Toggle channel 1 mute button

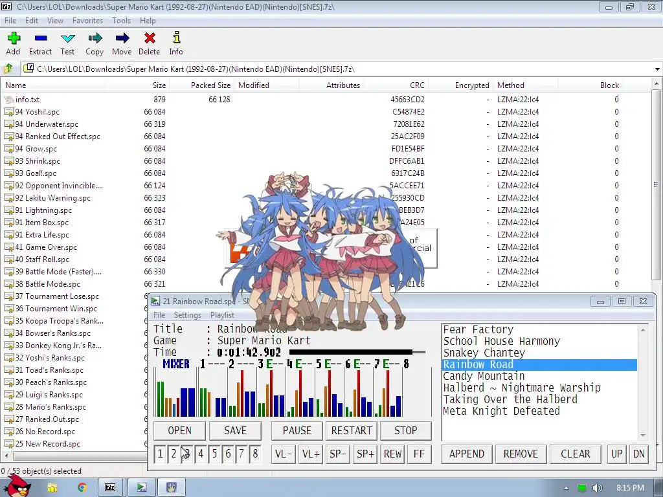tap(160, 454)
